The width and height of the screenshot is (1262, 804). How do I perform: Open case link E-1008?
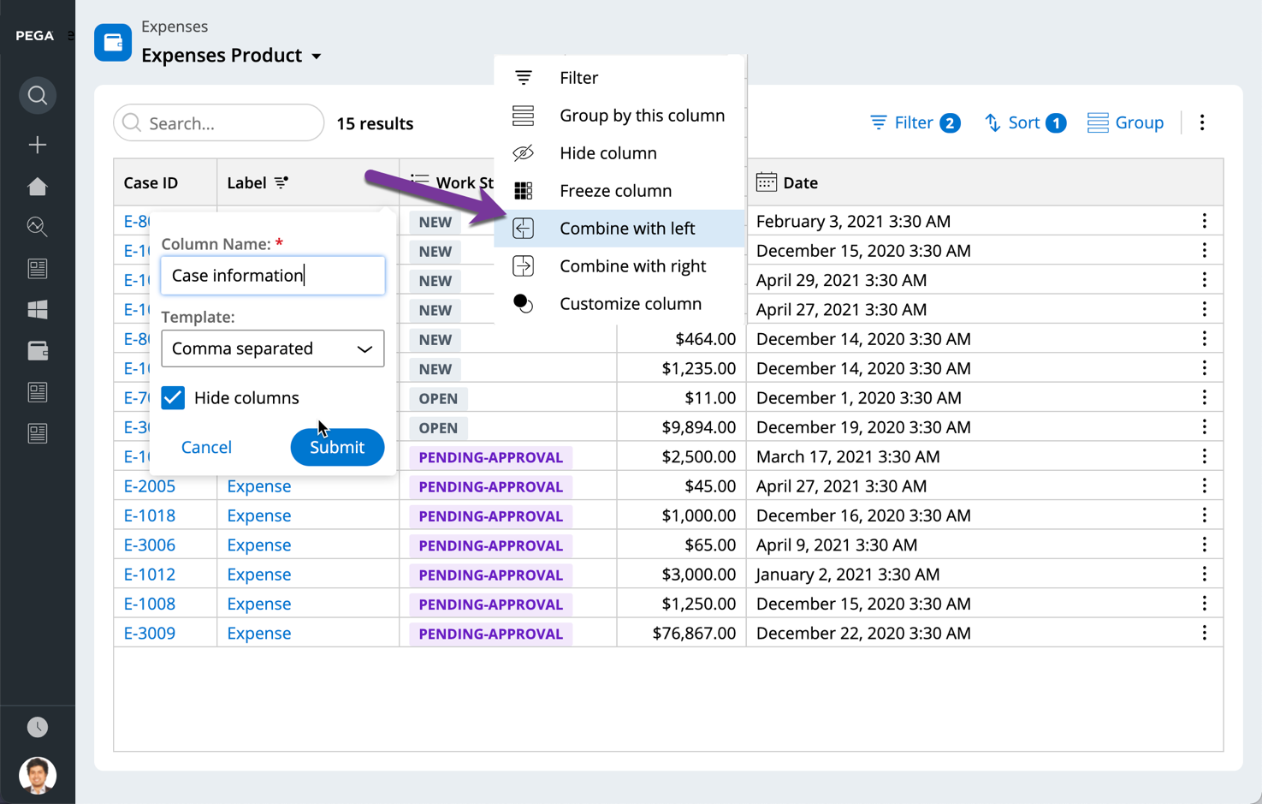tap(149, 604)
